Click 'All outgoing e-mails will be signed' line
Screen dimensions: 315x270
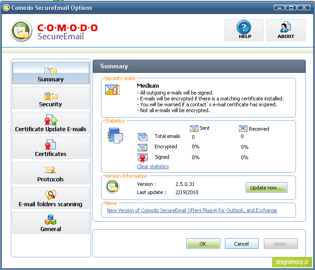[x=175, y=93]
